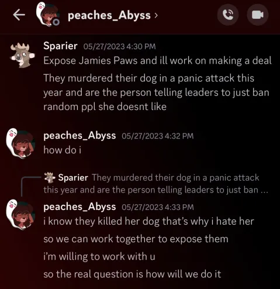
Task: Select message 'i'm willing to work with u'
Action: pyautogui.click(x=99, y=256)
